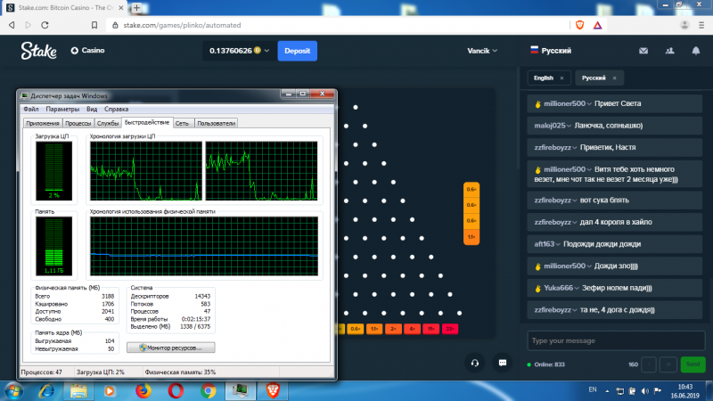Switch to Task Manager taskbar icon

click(240, 391)
